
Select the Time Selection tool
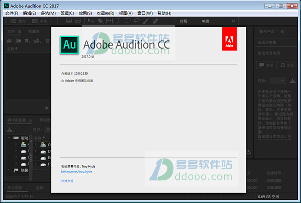[118, 21]
